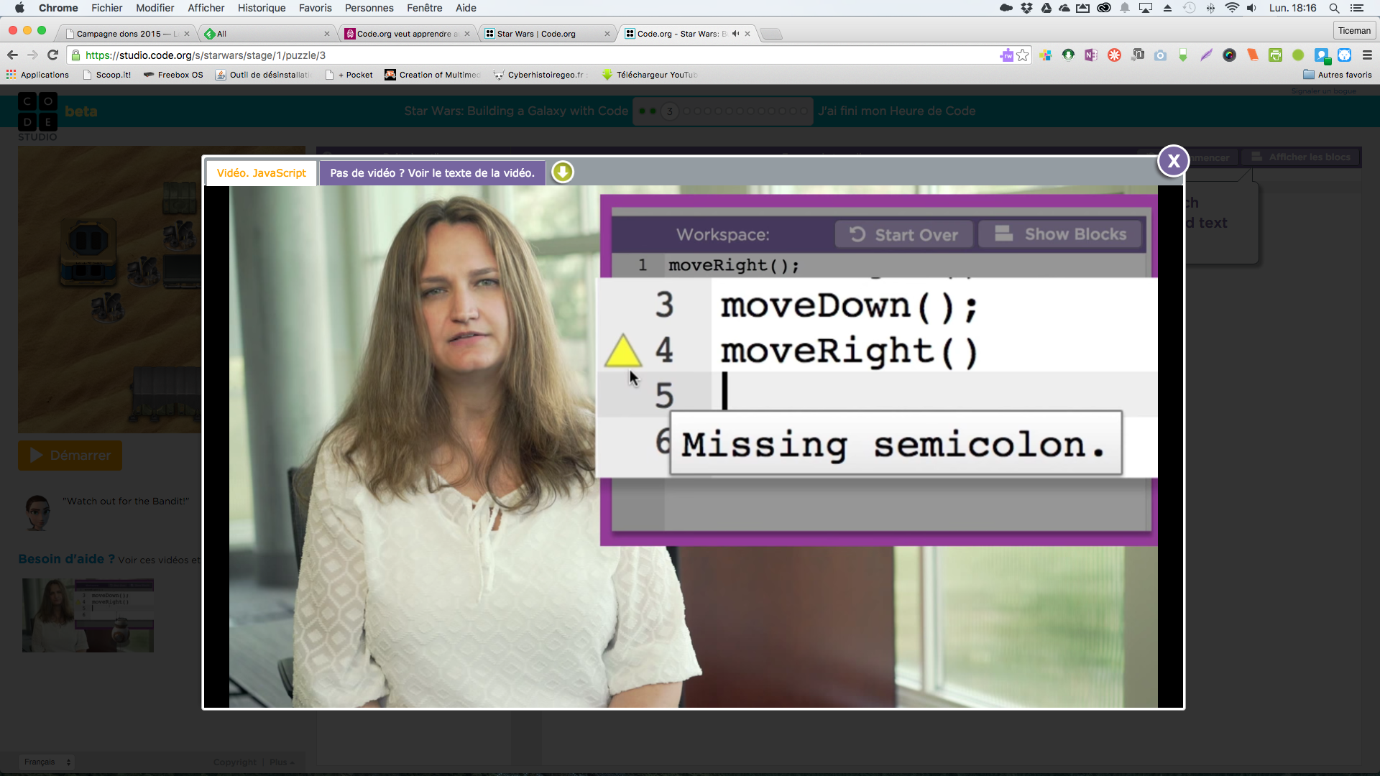This screenshot has height=776, width=1380.
Task: Click the green down-arrow save extension
Action: [x=1183, y=55]
